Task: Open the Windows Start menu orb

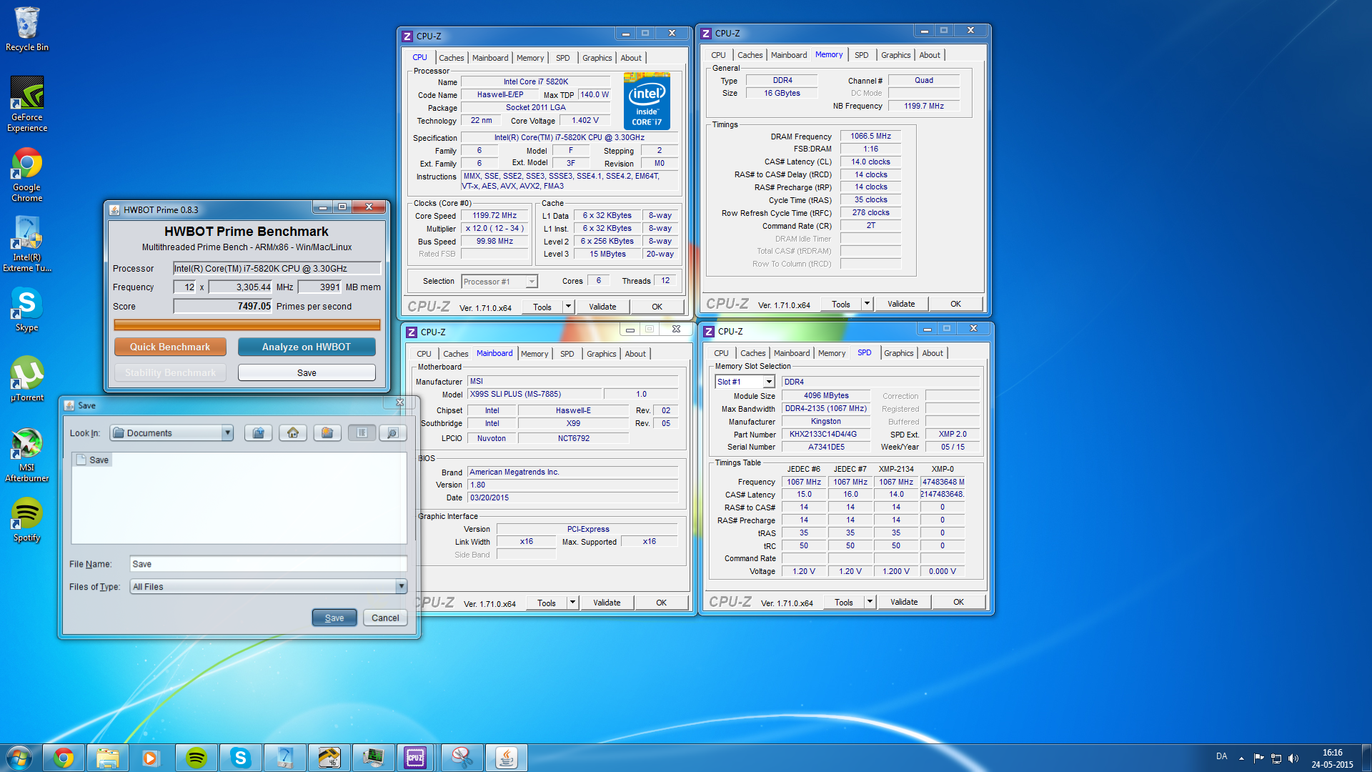Action: [x=19, y=758]
